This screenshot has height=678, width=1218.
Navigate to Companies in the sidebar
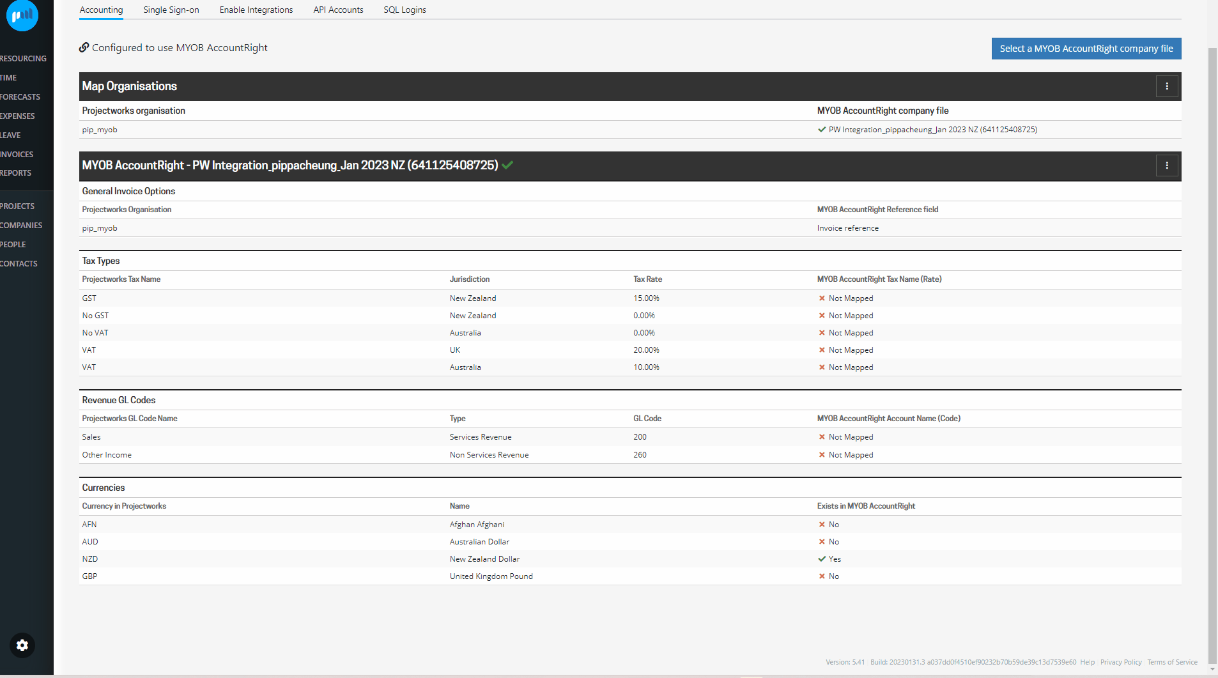click(x=21, y=225)
